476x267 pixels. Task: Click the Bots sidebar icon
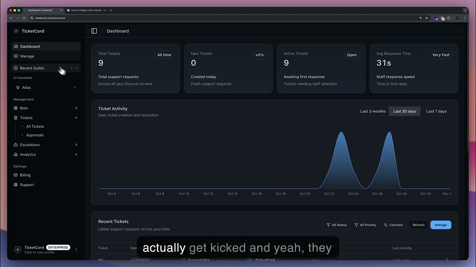pos(16,108)
